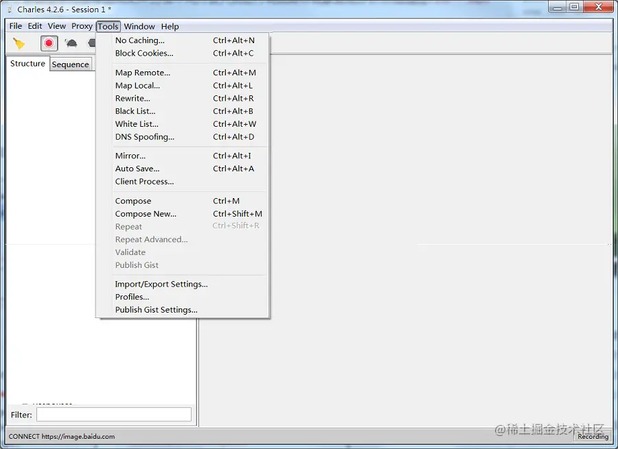The height and width of the screenshot is (449, 618).
Task: Choose Map Local menu item
Action: (137, 86)
